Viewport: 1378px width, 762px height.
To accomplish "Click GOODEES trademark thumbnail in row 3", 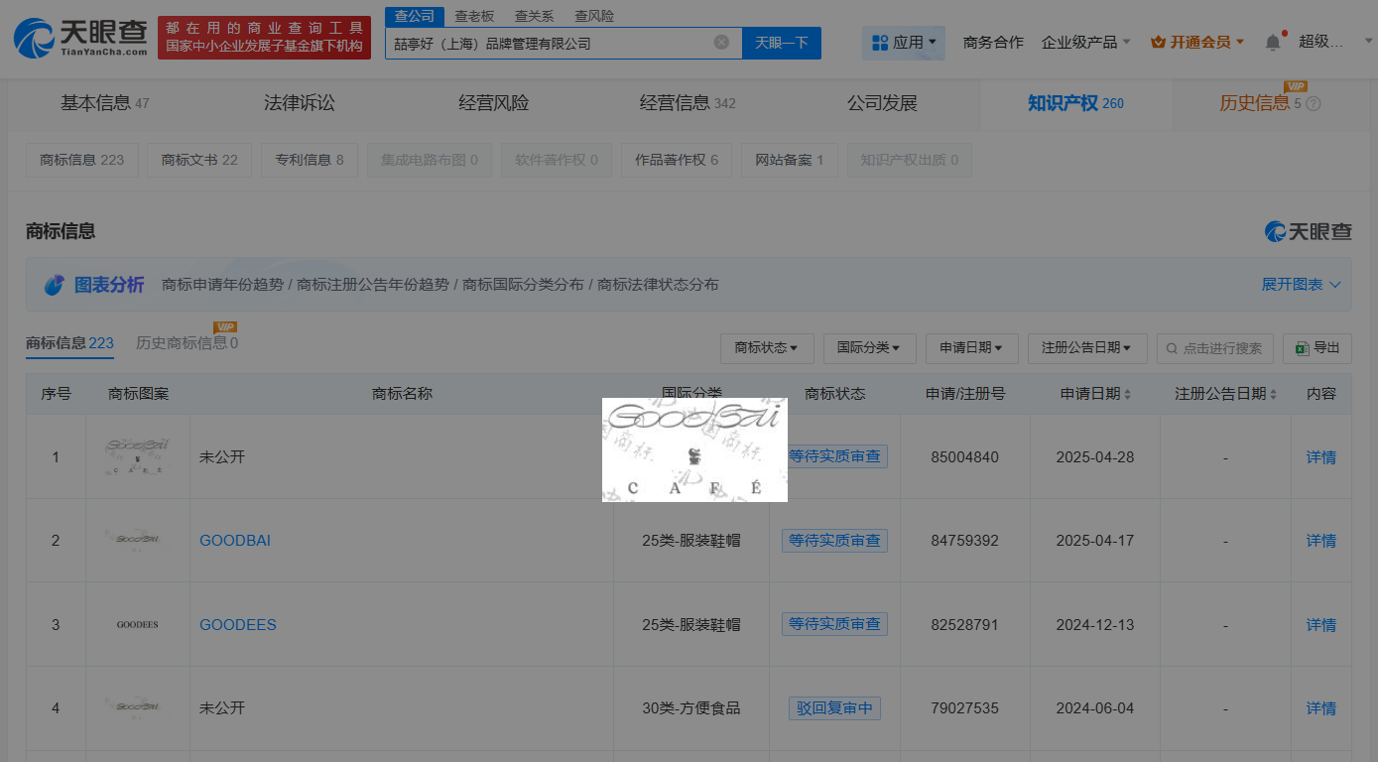I will click(138, 625).
